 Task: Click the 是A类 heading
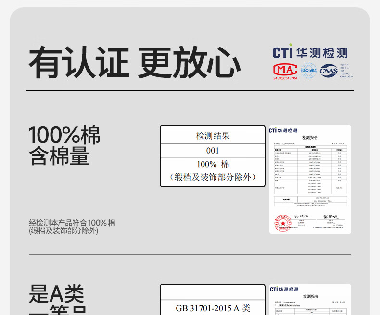[x=56, y=294]
